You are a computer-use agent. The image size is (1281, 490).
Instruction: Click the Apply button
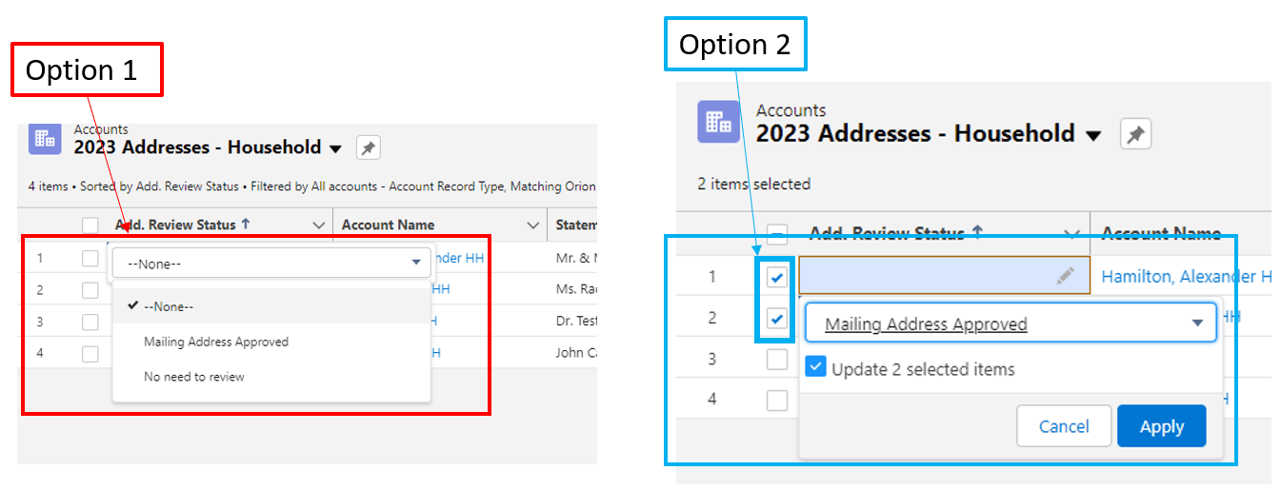tap(1162, 426)
